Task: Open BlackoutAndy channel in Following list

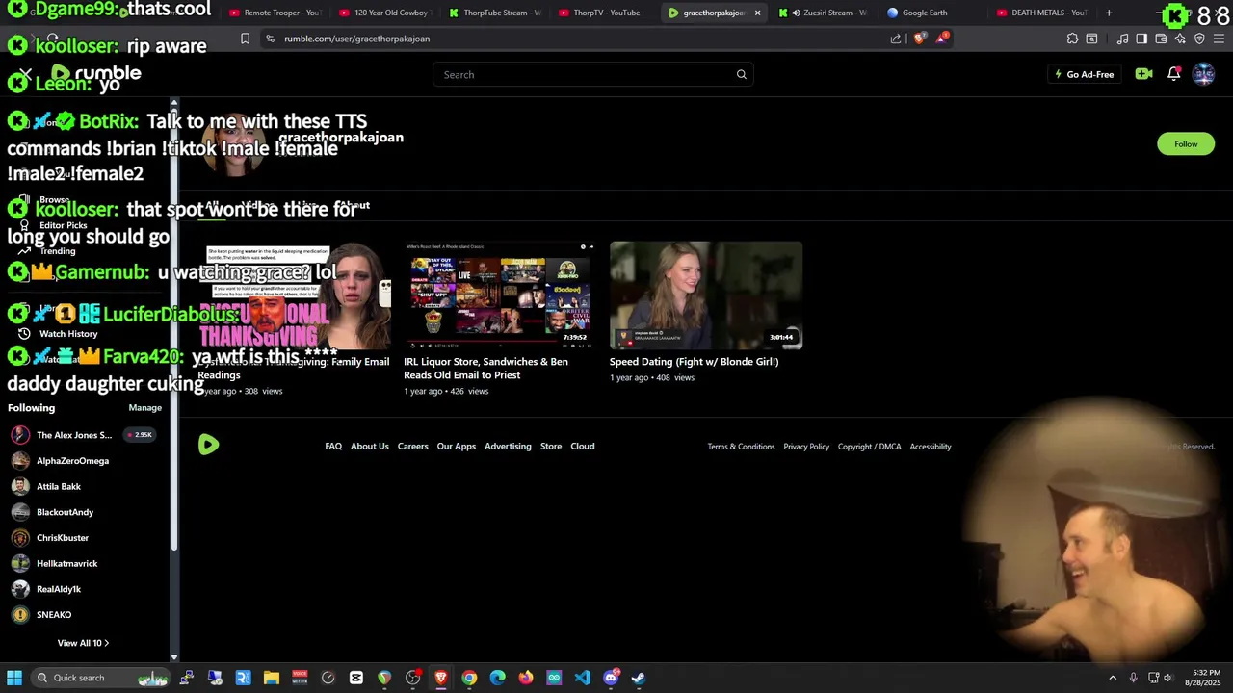Action: [65, 512]
